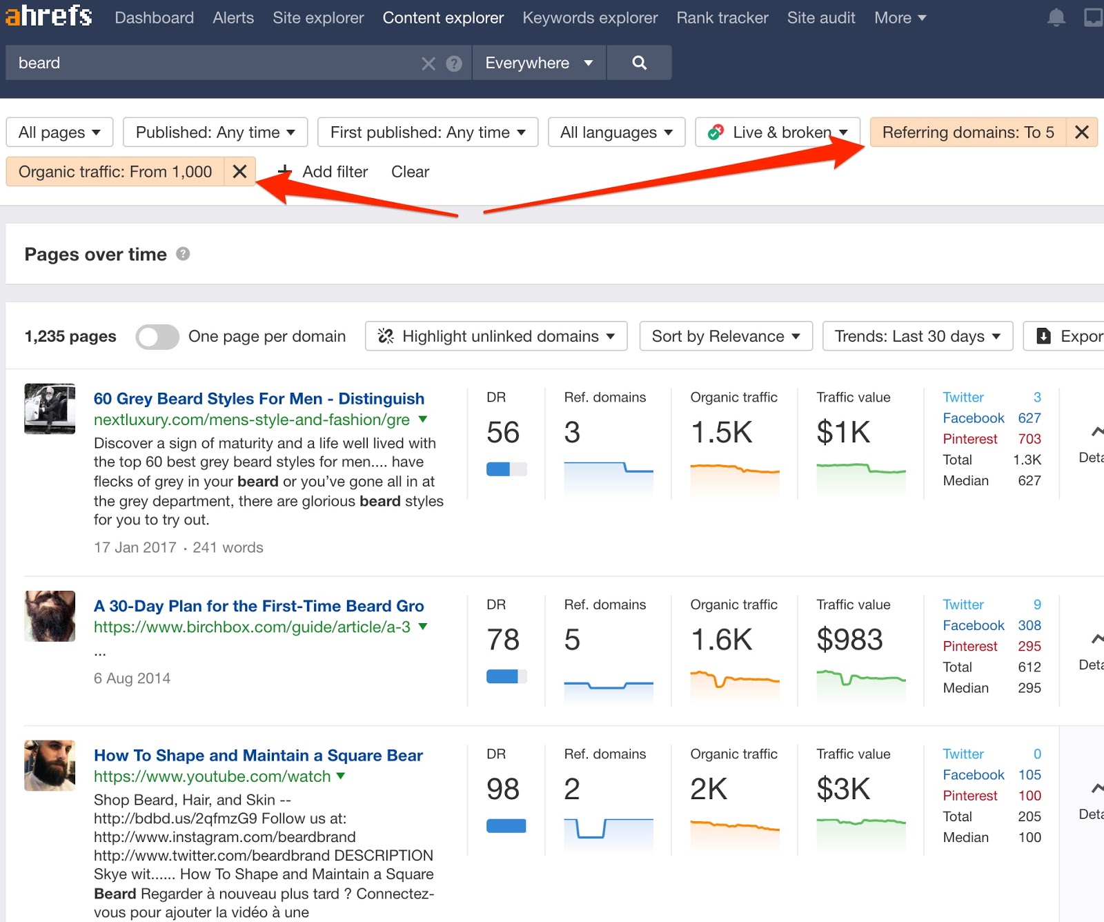Viewport: 1104px width, 922px height.
Task: Clear the beard search query
Action: point(428,63)
